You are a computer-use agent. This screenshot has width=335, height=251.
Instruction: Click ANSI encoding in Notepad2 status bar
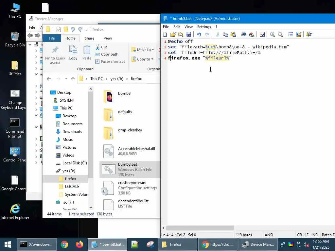point(269,235)
